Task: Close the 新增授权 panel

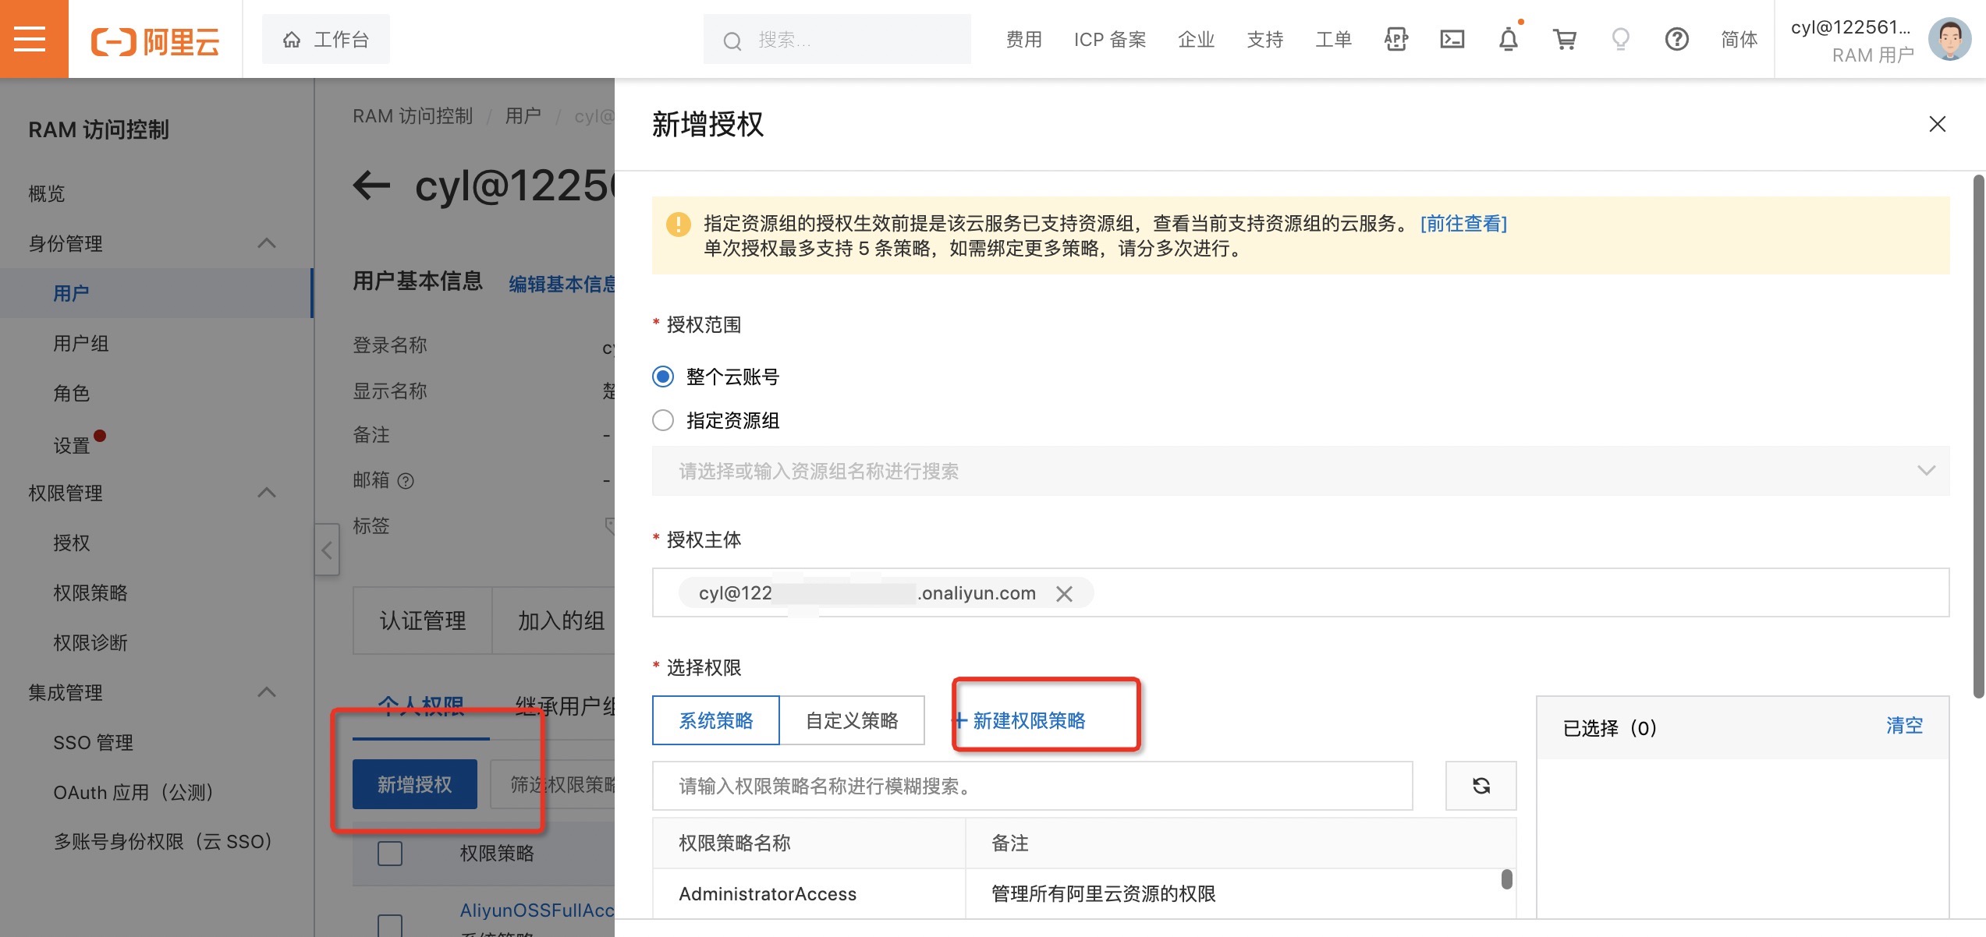Action: [1937, 124]
